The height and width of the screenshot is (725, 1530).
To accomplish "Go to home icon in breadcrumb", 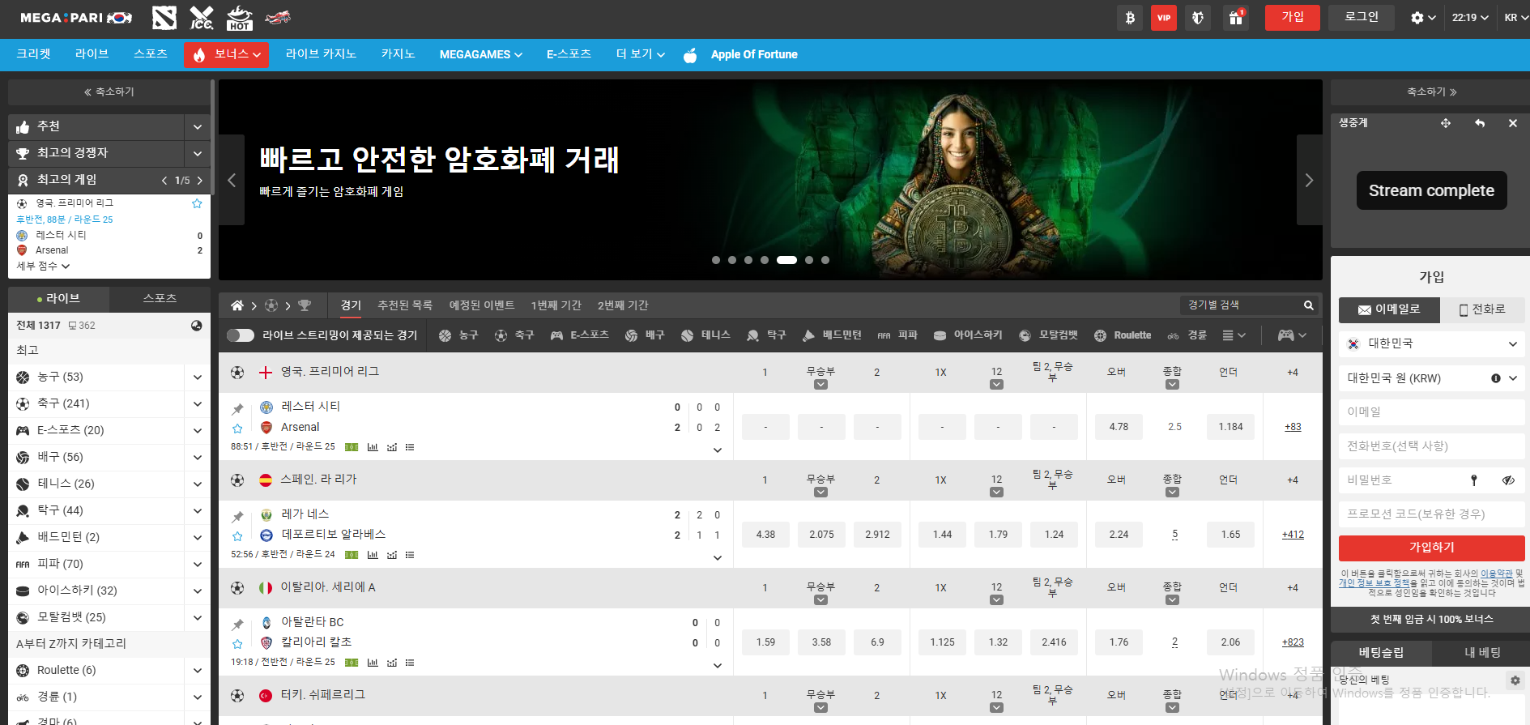I will (237, 305).
